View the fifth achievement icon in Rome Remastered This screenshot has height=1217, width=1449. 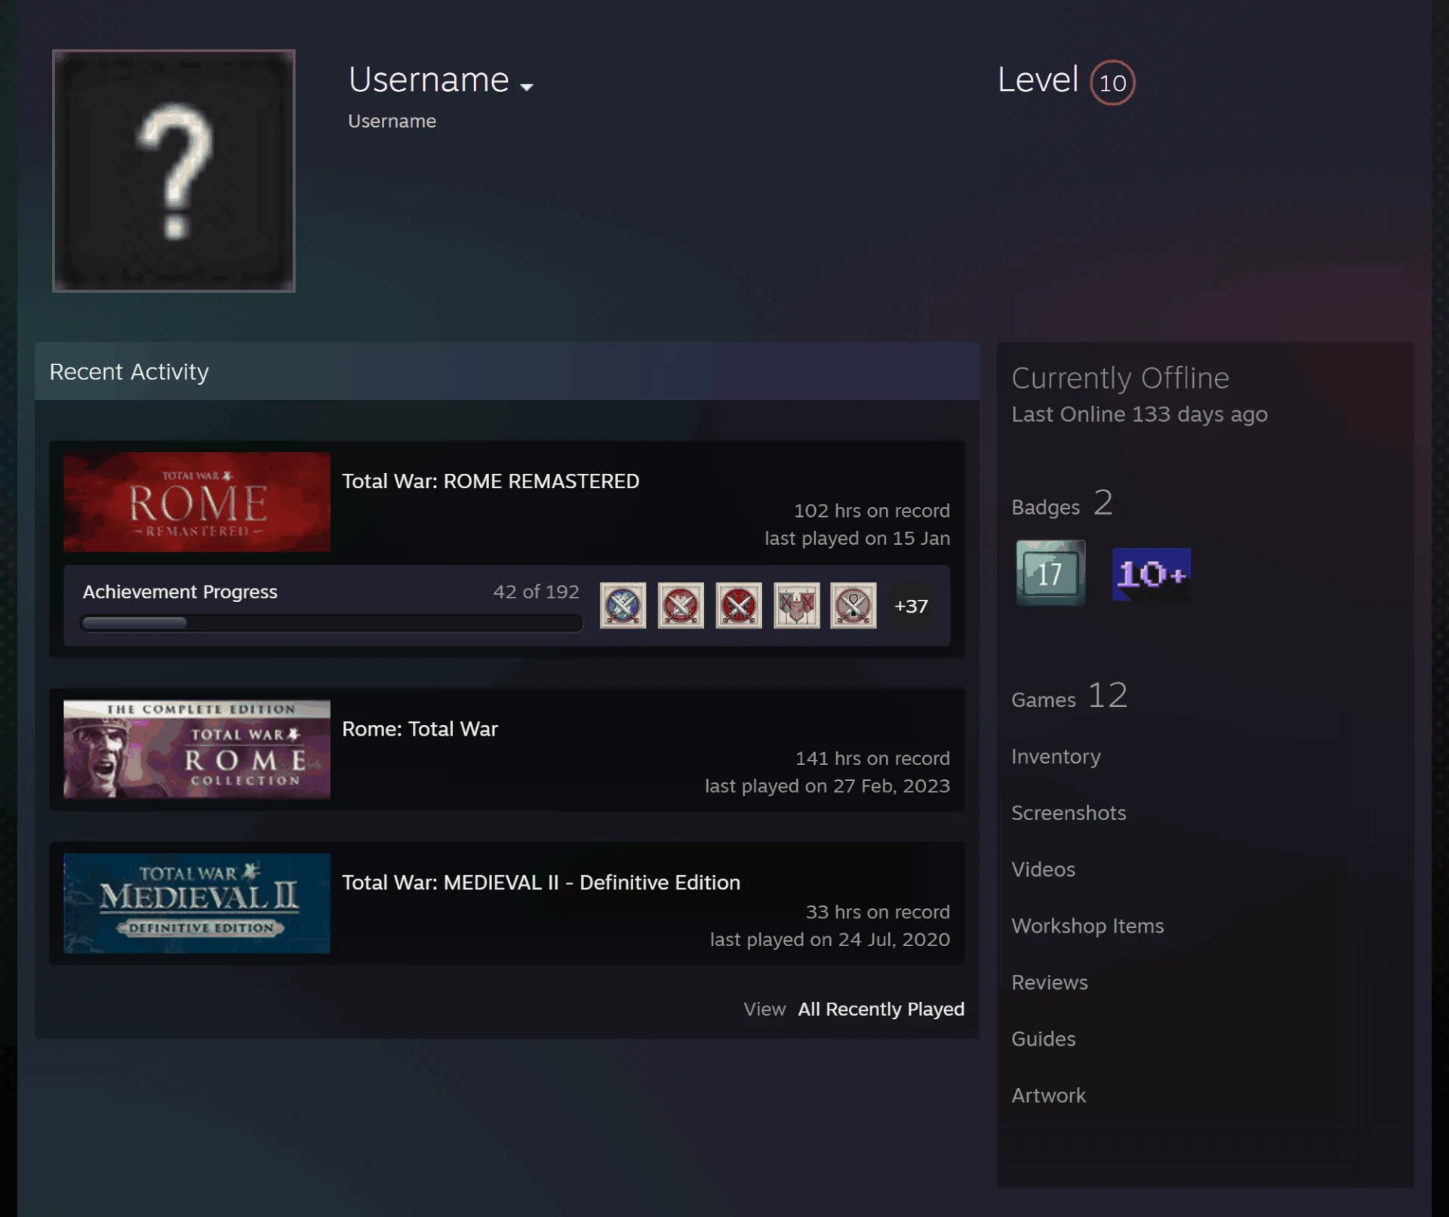pos(854,605)
